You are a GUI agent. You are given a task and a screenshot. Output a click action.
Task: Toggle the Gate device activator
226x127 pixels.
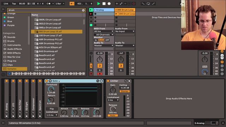[47, 81]
